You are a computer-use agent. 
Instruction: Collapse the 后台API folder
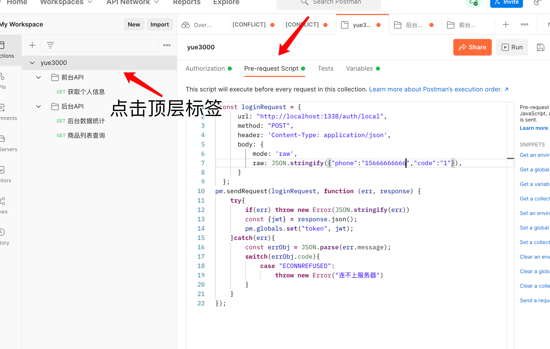pos(38,106)
